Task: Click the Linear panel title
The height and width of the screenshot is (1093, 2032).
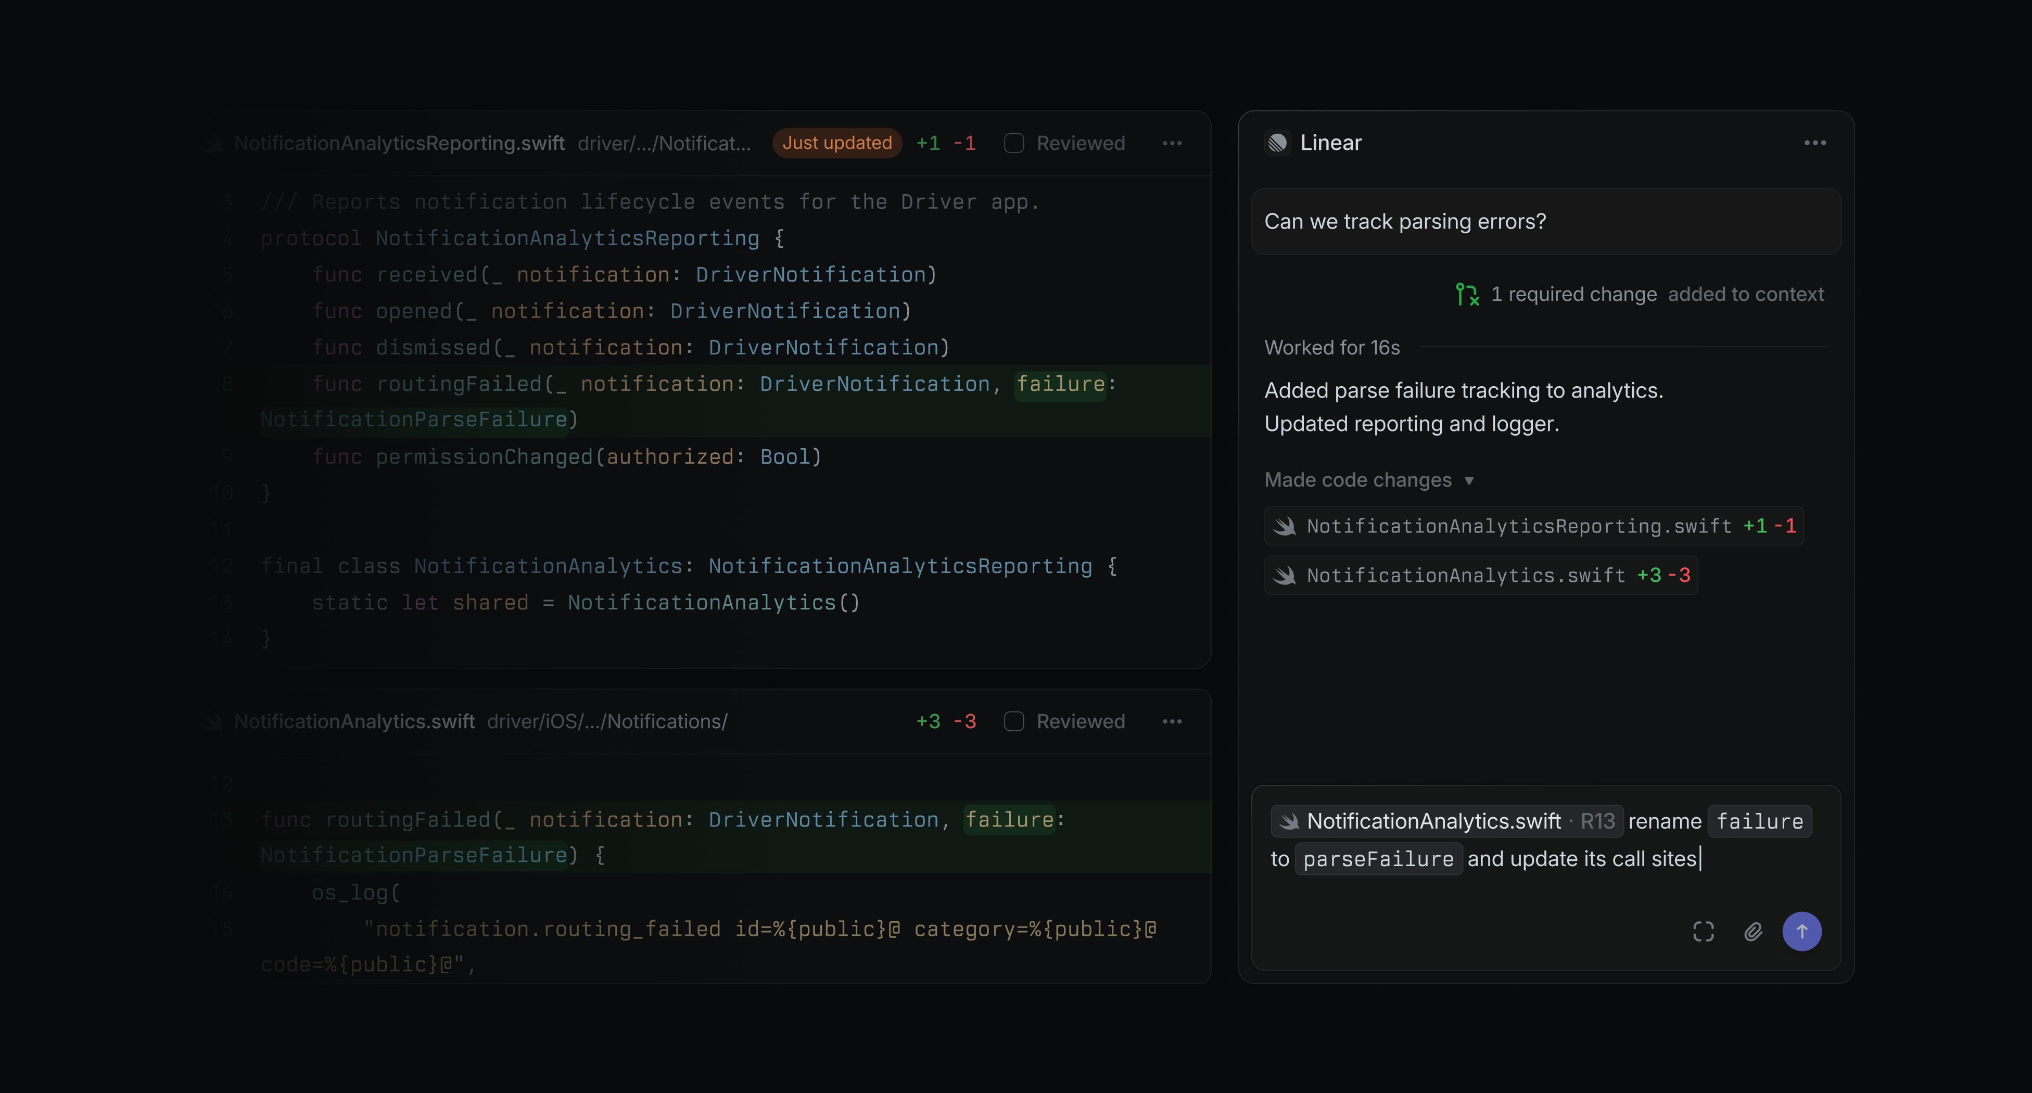Action: [x=1331, y=143]
